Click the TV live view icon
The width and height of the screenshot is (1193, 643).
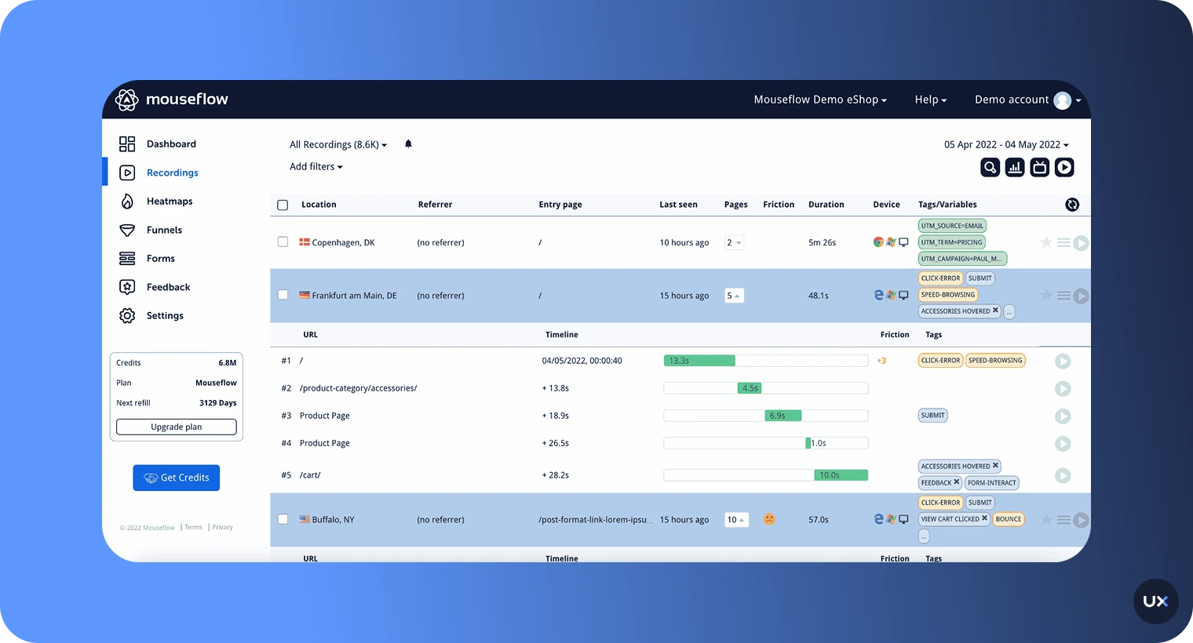coord(1040,167)
